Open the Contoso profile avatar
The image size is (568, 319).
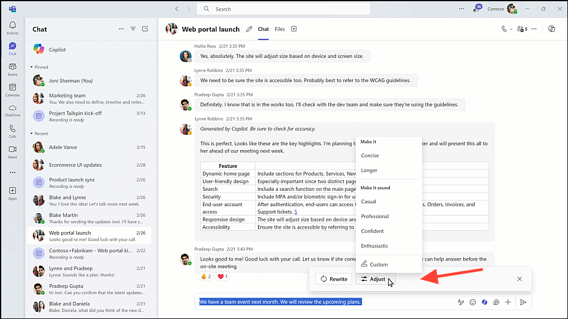(x=512, y=9)
